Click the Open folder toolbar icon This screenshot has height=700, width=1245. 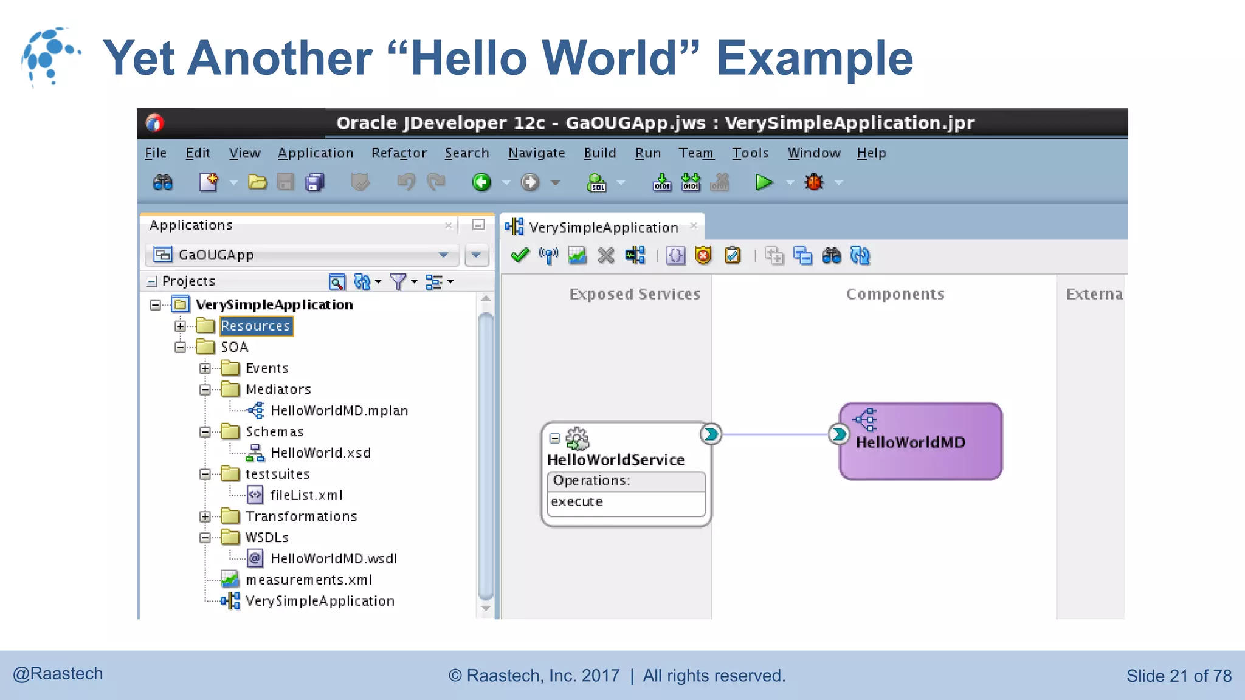click(257, 182)
